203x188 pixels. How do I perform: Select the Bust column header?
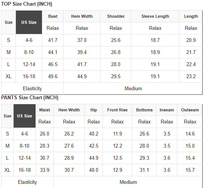pyautogui.click(x=53, y=16)
